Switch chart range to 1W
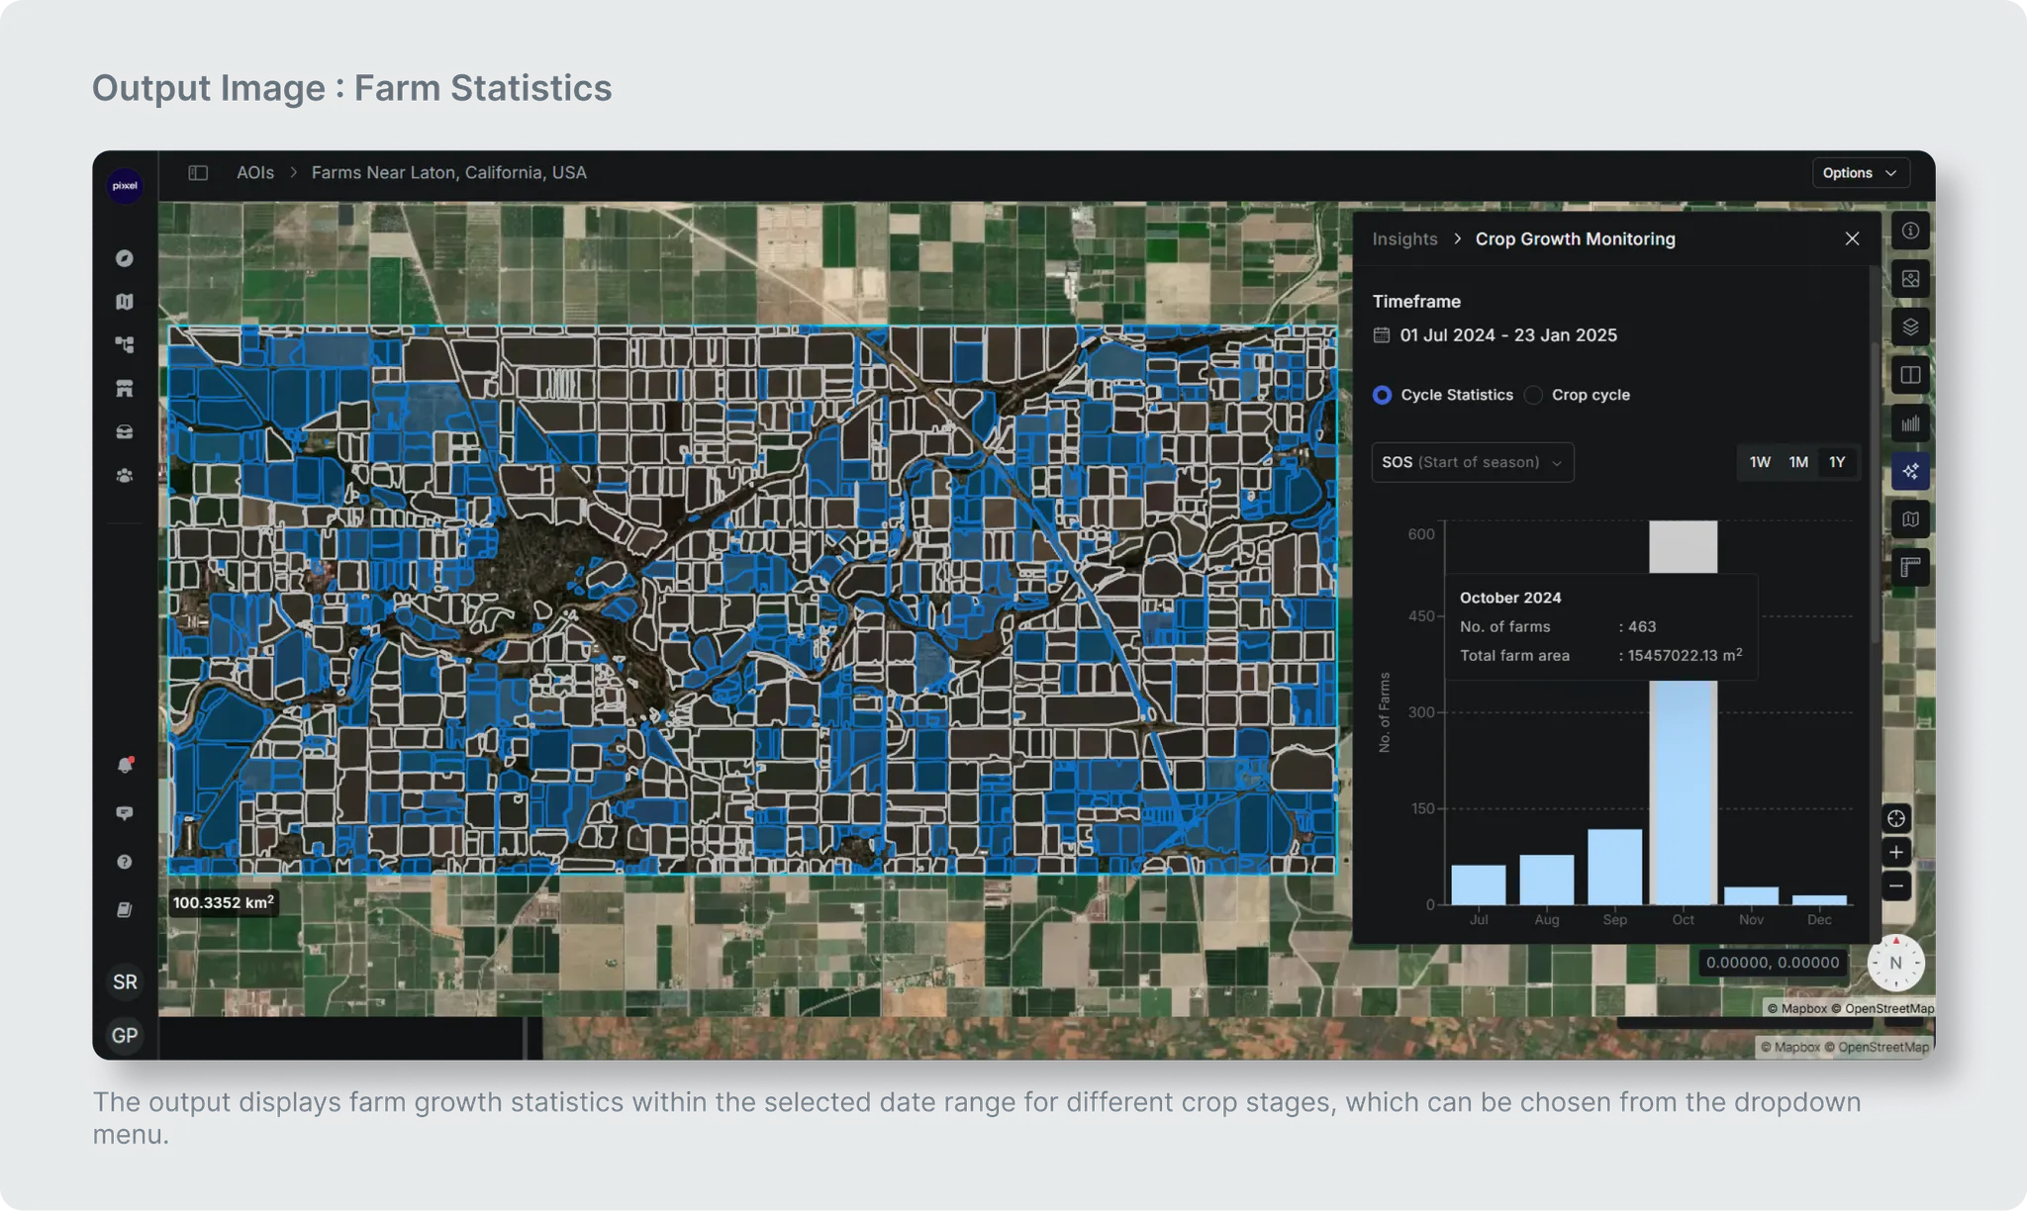Image resolution: width=2027 pixels, height=1211 pixels. (1760, 462)
